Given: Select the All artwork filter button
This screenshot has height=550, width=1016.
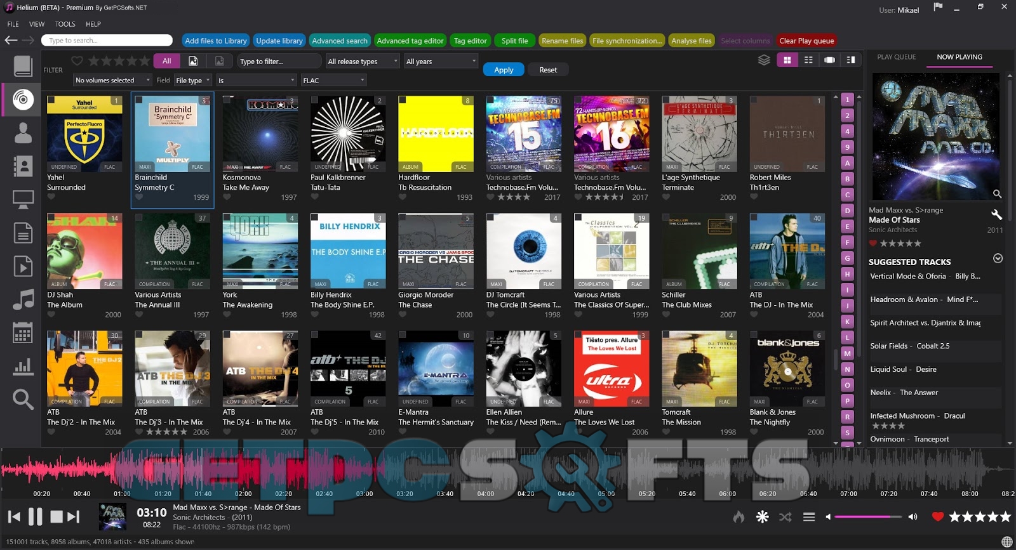Looking at the screenshot, I should click(x=166, y=61).
